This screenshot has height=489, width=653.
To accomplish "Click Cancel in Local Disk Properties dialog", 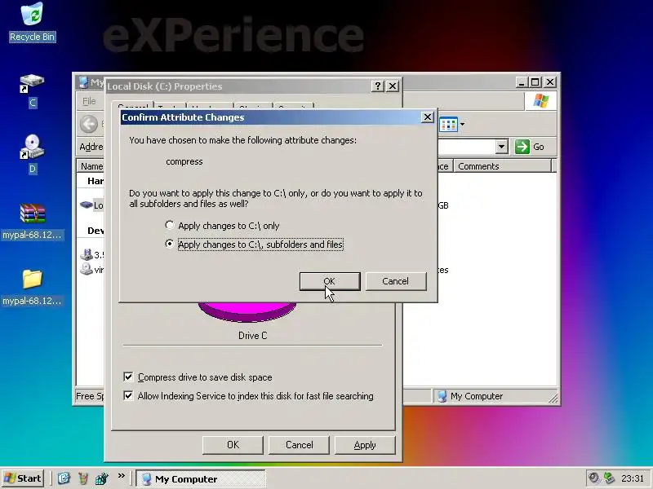I will click(299, 445).
